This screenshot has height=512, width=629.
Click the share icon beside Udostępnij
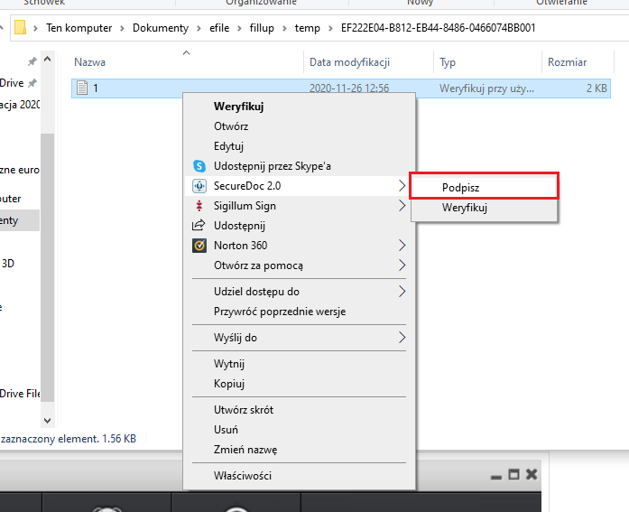199,226
